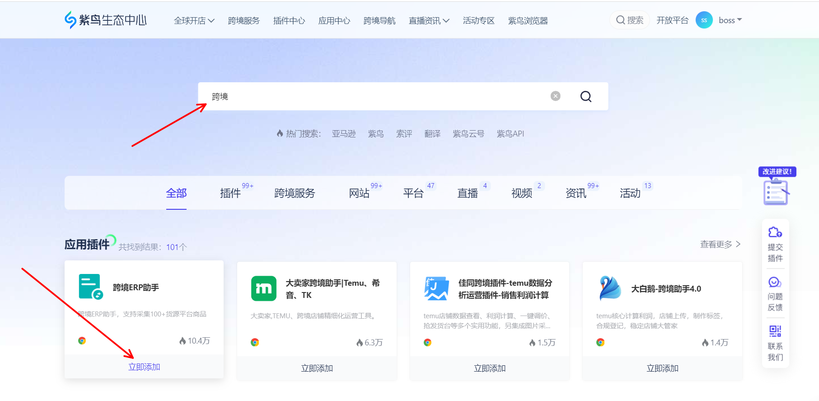Click the flame icon beside 10.4万

point(183,341)
